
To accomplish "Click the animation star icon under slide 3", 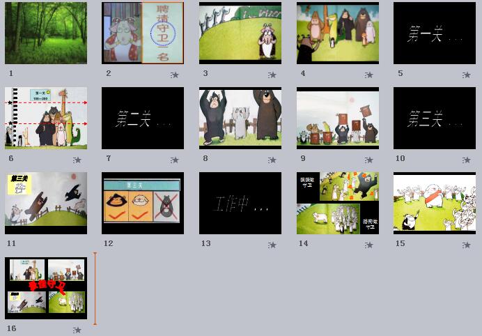I will [x=272, y=75].
